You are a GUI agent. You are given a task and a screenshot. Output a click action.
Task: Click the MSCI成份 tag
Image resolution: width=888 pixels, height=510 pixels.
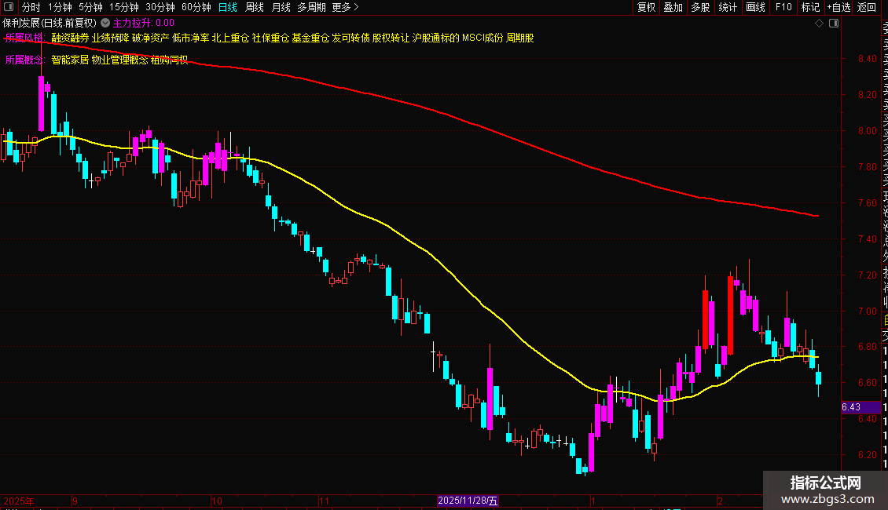(x=483, y=38)
